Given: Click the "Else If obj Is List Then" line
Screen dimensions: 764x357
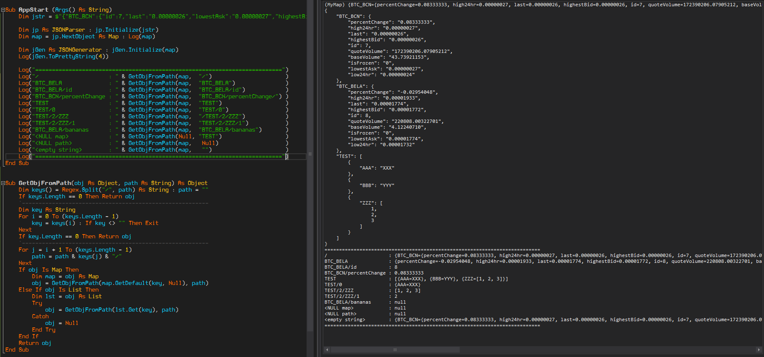Looking at the screenshot, I should pyautogui.click(x=59, y=290).
